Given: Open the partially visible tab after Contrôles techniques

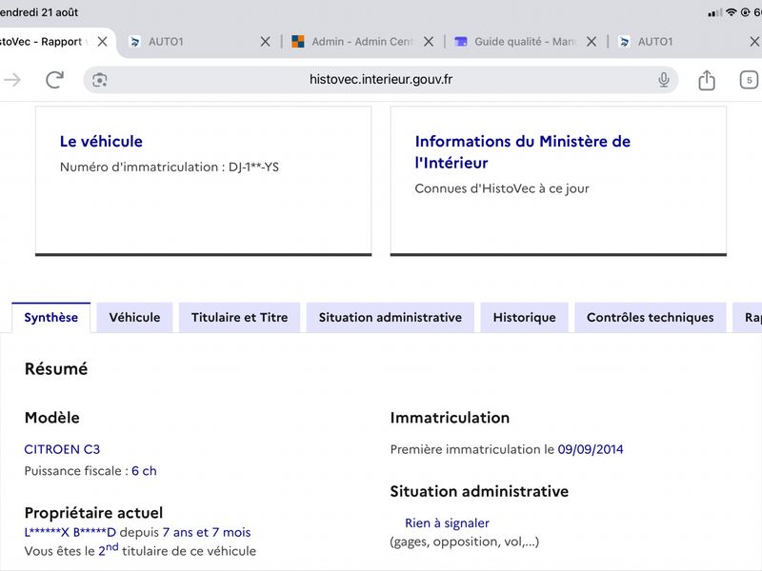Looking at the screenshot, I should [x=748, y=318].
